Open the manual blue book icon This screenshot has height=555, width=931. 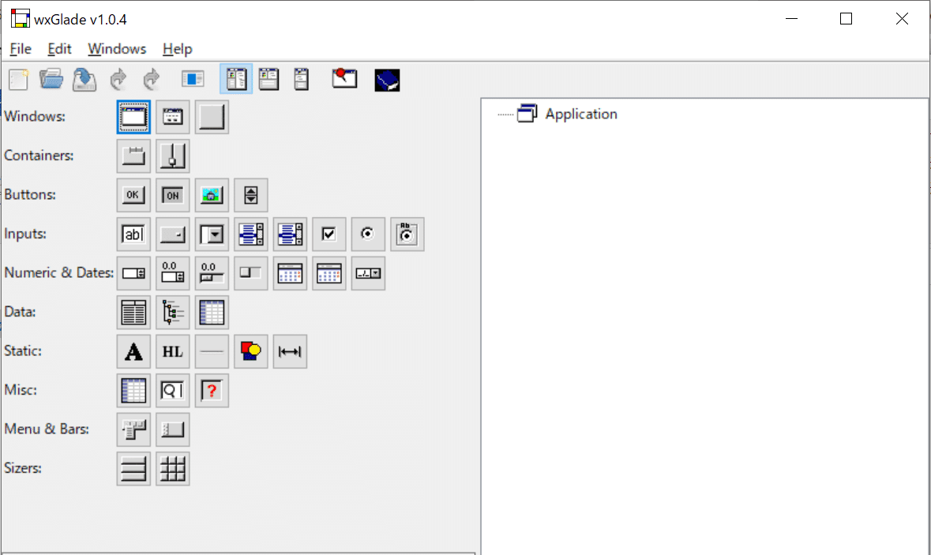point(387,81)
